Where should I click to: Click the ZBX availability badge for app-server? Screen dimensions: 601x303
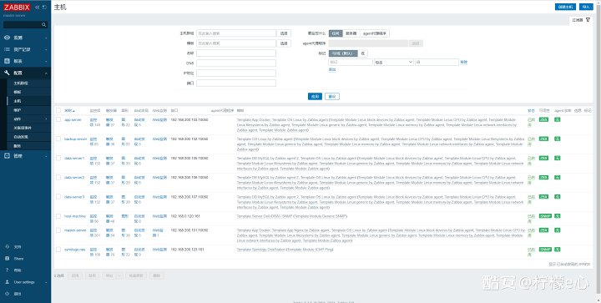543,119
